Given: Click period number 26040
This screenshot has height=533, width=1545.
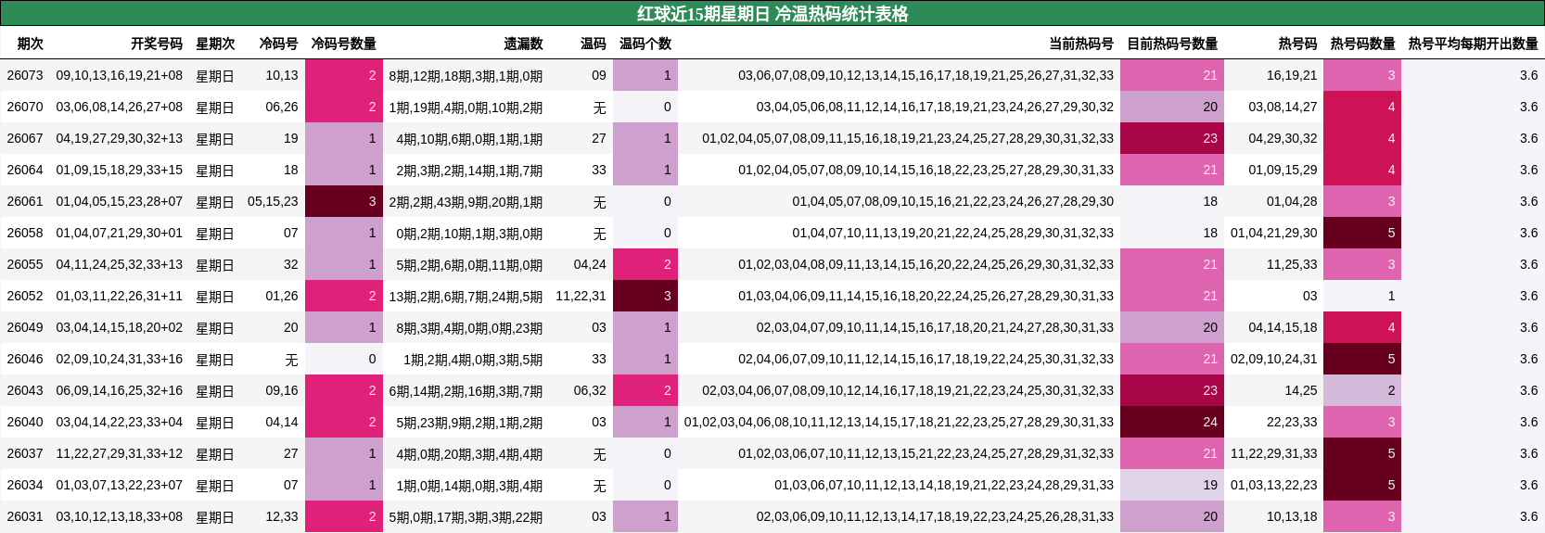Looking at the screenshot, I should (x=25, y=422).
